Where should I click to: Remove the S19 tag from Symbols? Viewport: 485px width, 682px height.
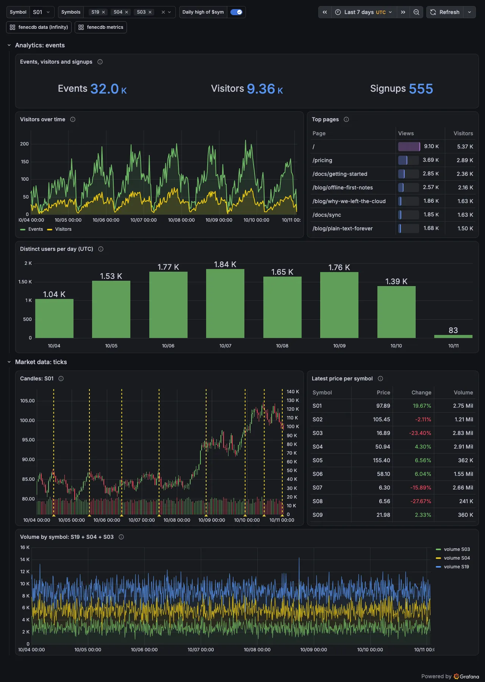(x=103, y=12)
